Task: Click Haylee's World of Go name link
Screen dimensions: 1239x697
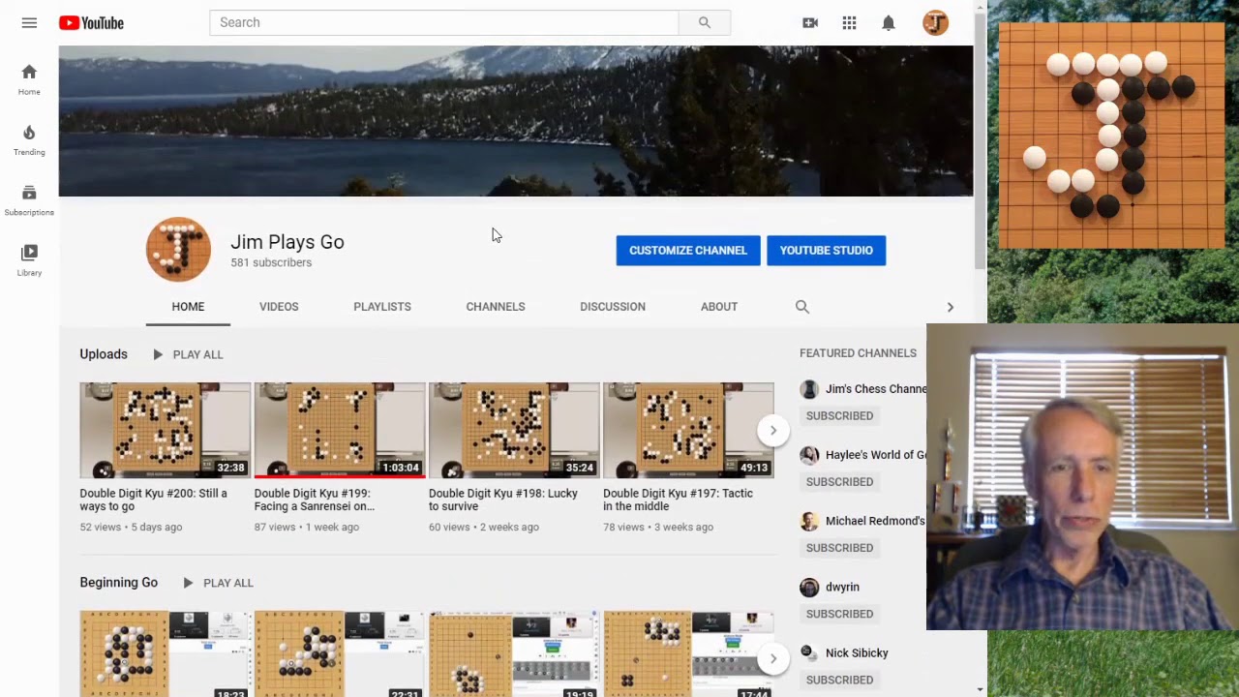Action: coord(876,455)
